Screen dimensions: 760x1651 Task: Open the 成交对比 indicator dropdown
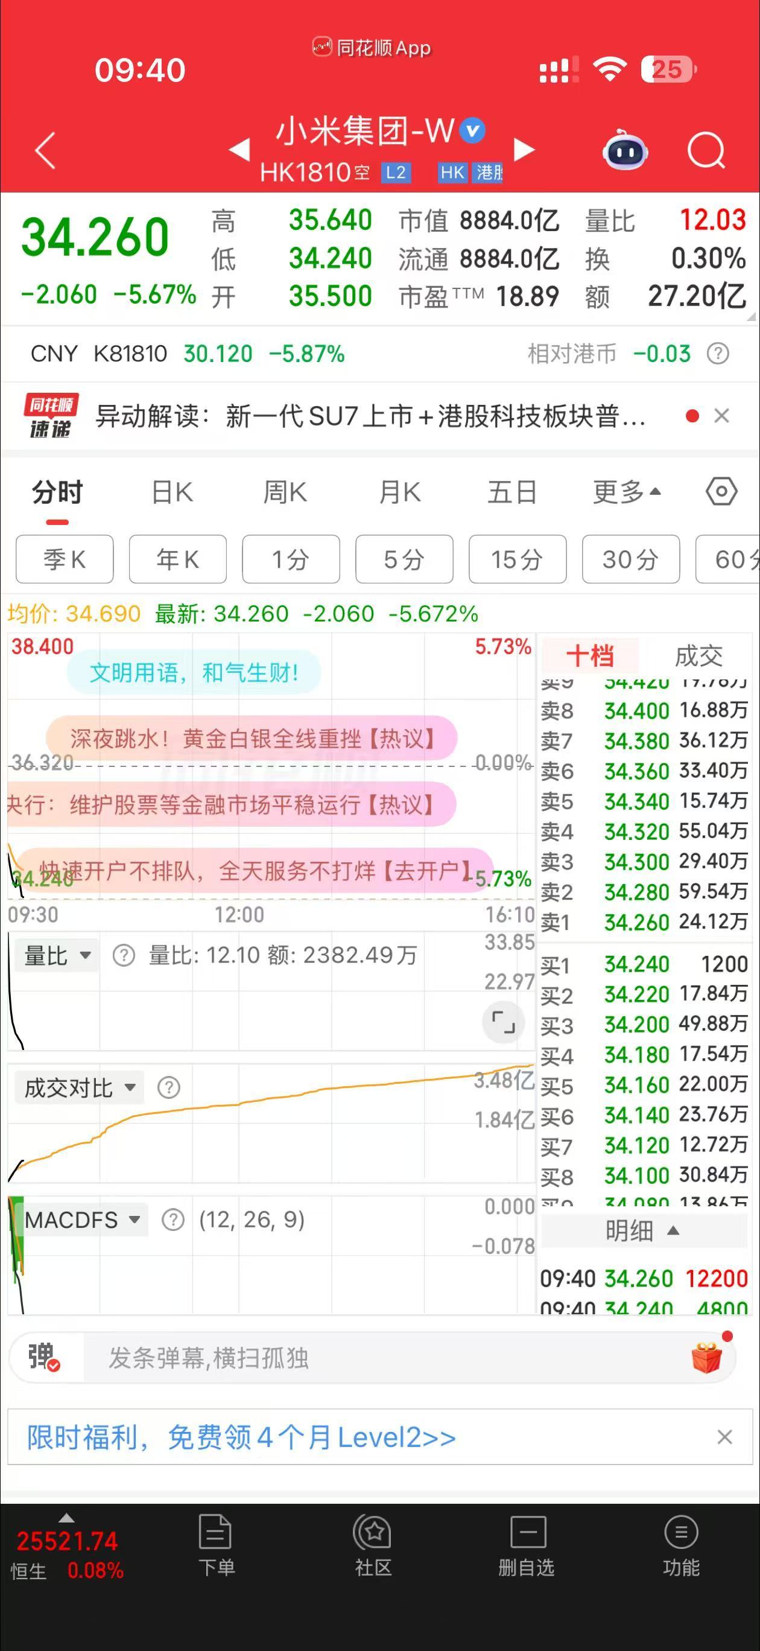tap(80, 1087)
